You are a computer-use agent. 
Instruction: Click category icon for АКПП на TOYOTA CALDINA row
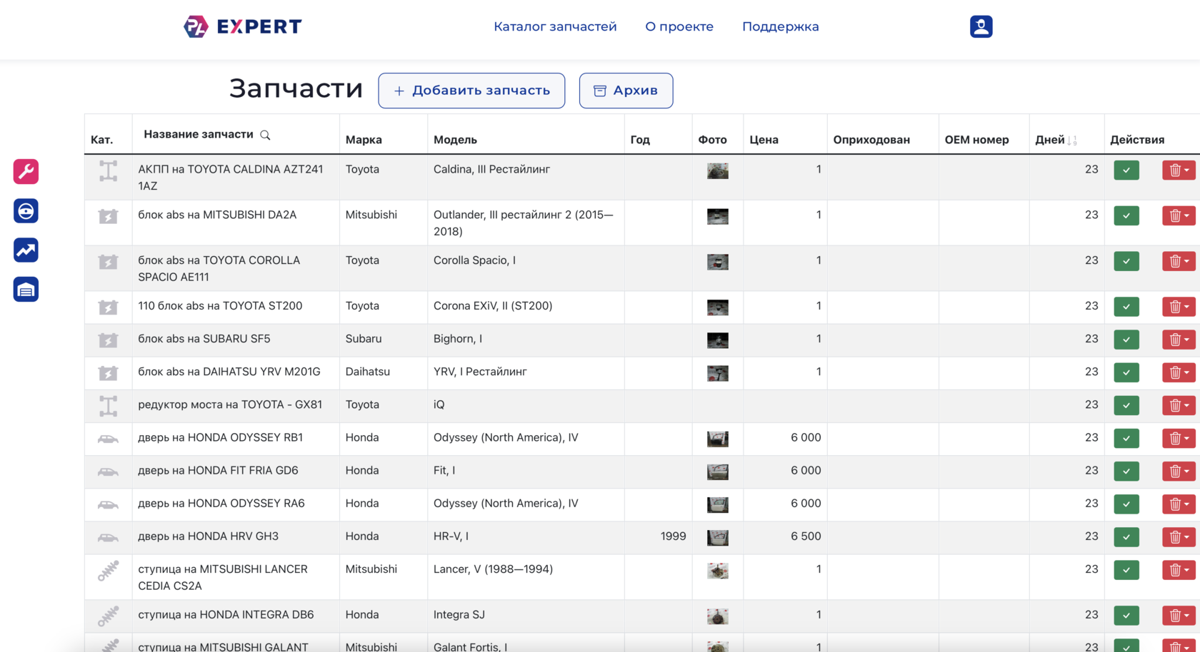click(108, 171)
